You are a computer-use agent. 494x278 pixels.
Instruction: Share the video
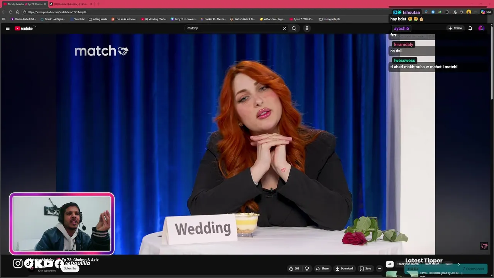(322, 268)
